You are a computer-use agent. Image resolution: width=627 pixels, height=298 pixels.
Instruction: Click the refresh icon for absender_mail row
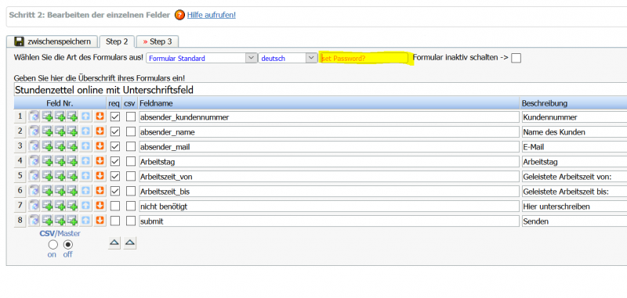[34, 146]
